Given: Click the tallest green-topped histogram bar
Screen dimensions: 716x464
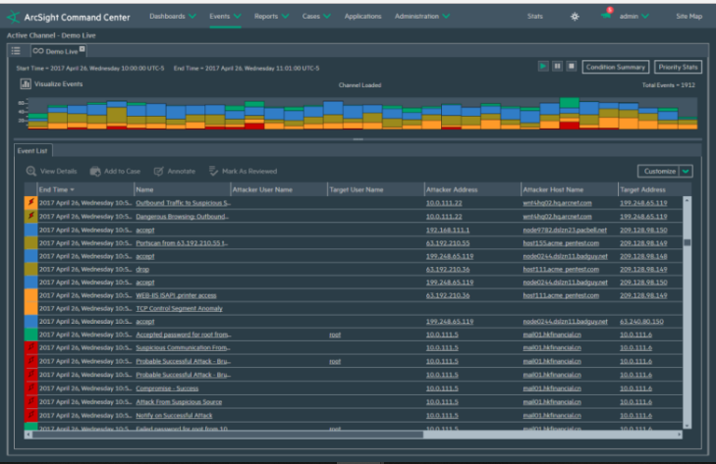Looking at the screenshot, I should pos(569,113).
